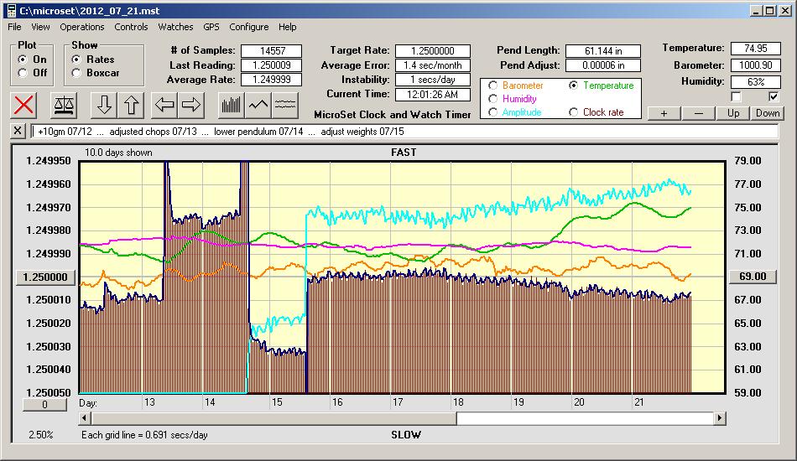Click the Pend Adjust field 0.00006 in

coord(603,65)
